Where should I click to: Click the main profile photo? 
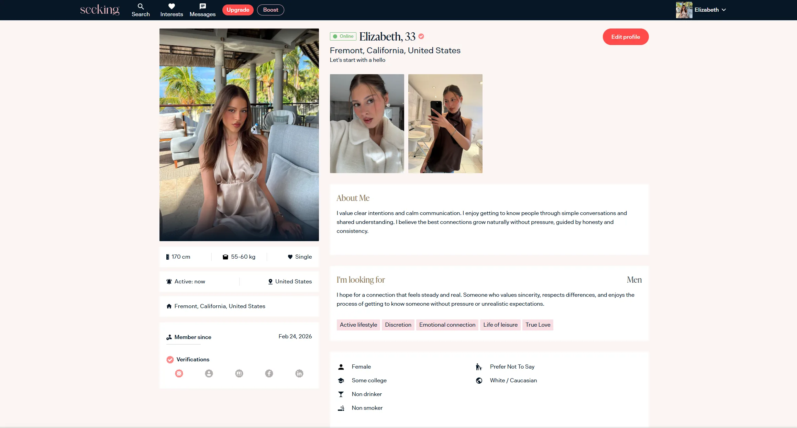(x=239, y=135)
